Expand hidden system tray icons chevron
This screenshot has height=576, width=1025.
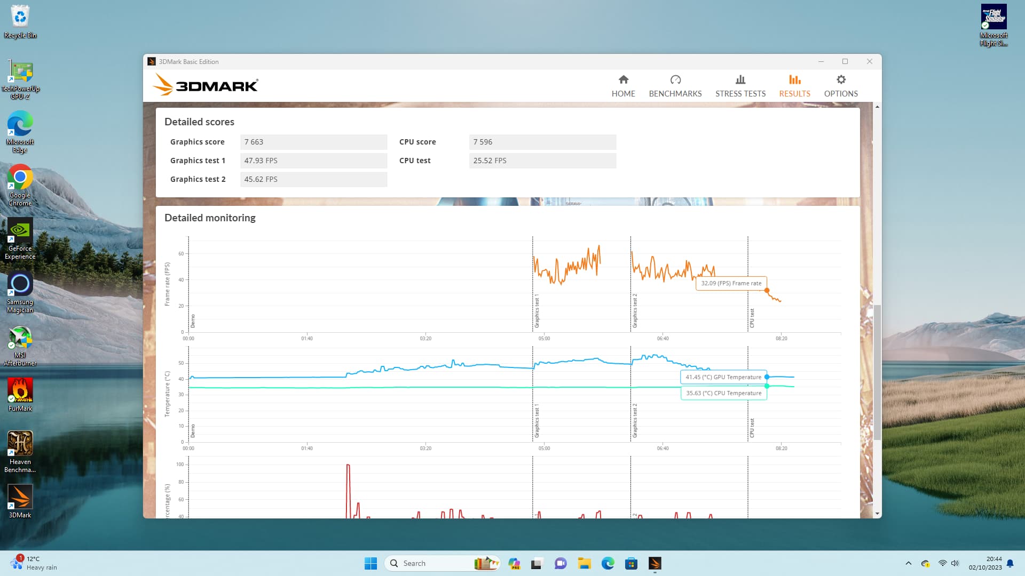click(908, 563)
